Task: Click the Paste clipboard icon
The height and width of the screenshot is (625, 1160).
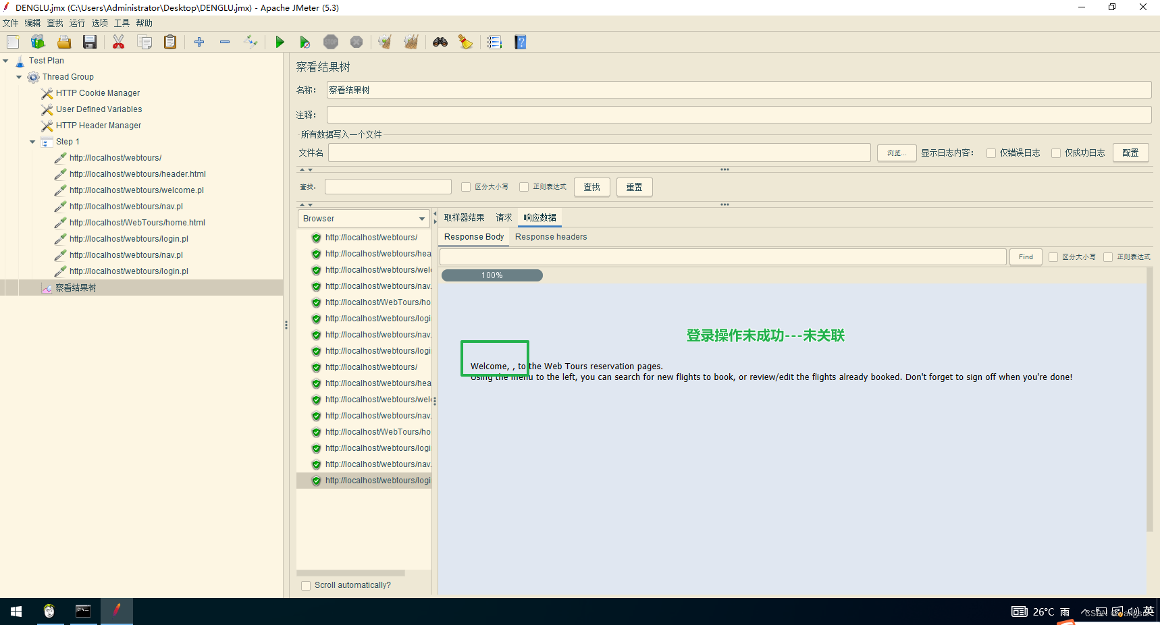Action: pyautogui.click(x=170, y=42)
